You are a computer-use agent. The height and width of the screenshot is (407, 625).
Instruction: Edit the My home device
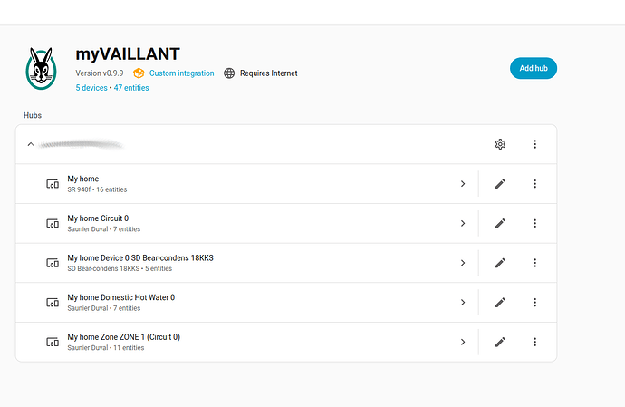tap(500, 184)
